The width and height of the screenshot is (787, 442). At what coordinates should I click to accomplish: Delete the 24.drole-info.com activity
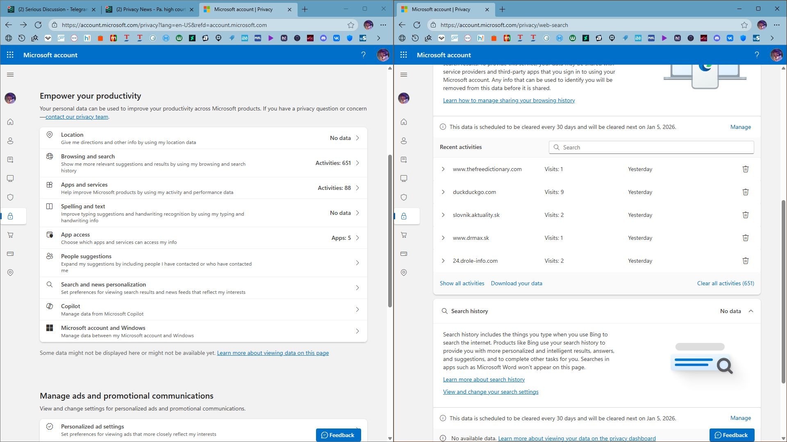pos(746,261)
